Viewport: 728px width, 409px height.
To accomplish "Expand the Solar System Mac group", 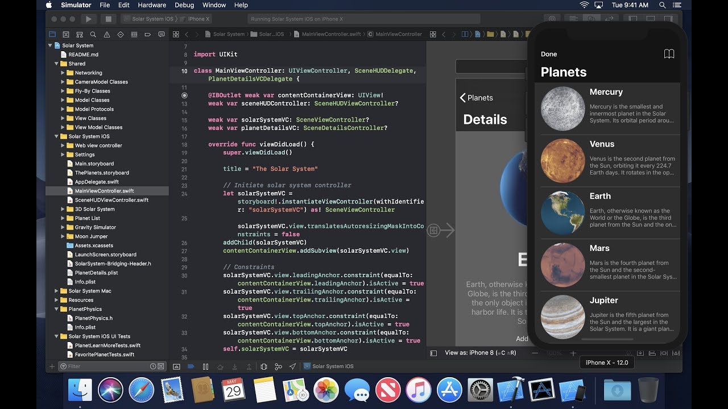I will click(x=57, y=291).
